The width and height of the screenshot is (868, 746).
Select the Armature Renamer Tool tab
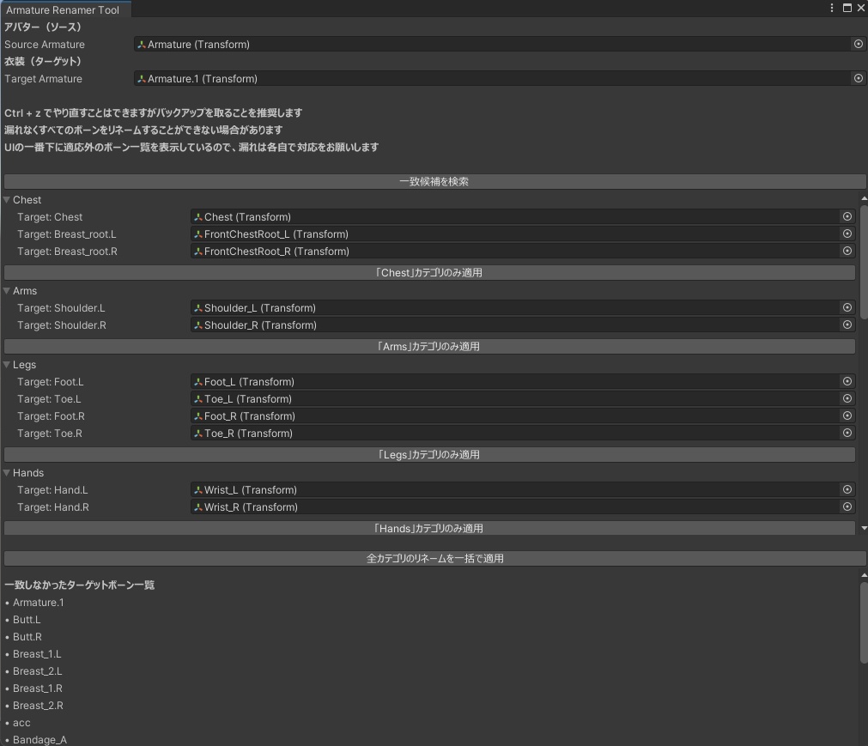click(64, 9)
